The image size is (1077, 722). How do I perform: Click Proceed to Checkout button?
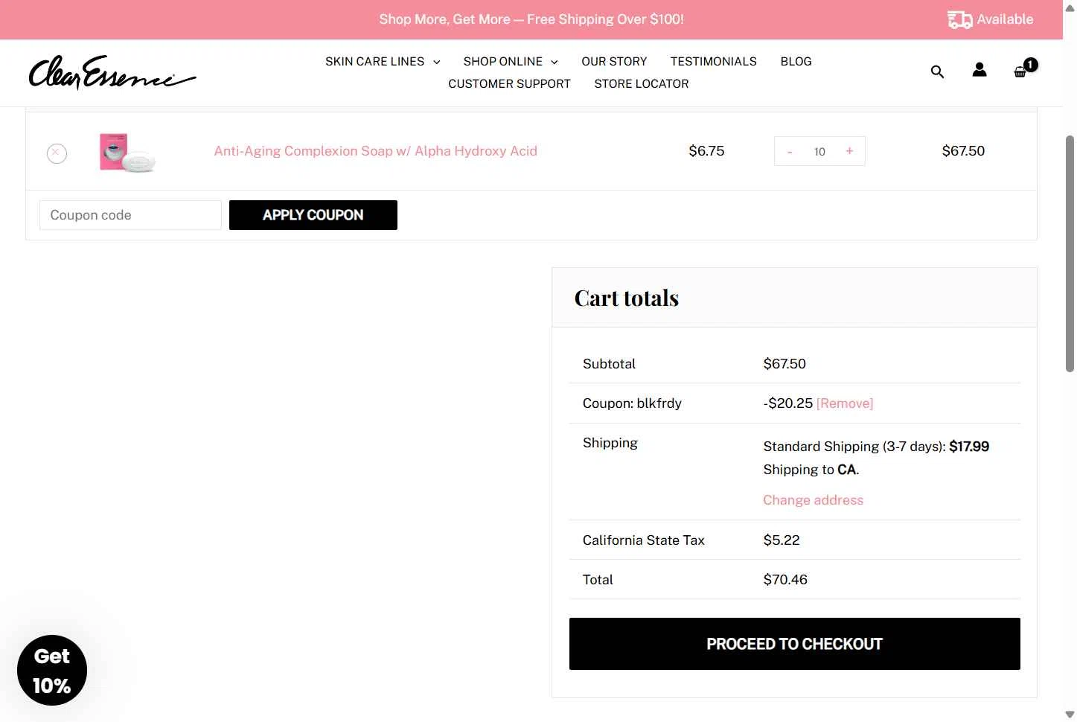[x=794, y=644]
